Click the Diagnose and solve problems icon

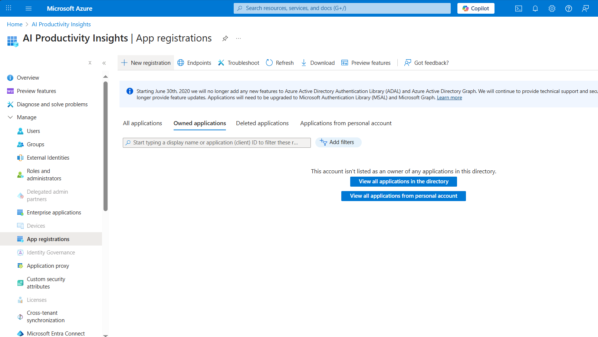[10, 104]
